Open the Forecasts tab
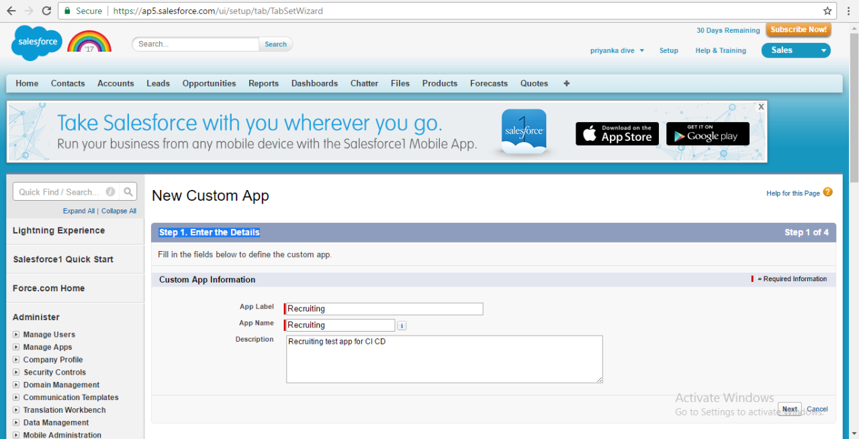 click(489, 83)
